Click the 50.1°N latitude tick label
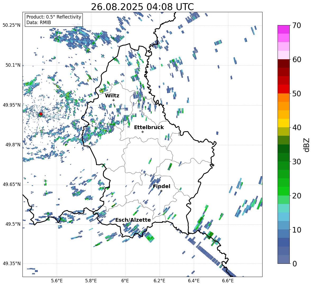 [13, 65]
